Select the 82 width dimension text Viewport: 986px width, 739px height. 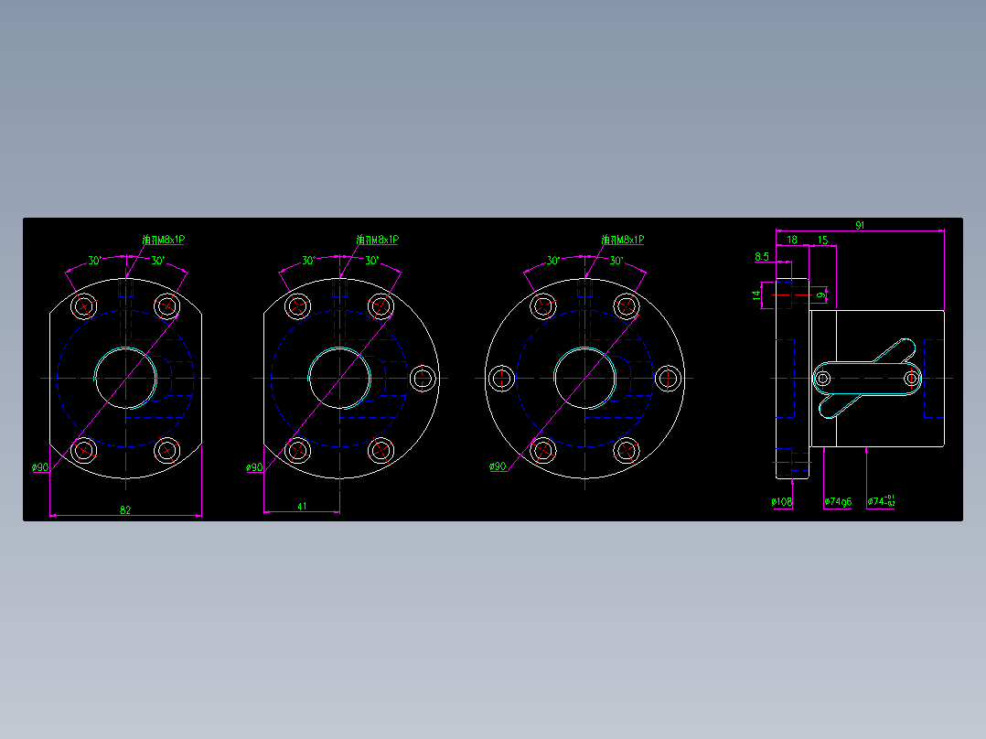125,509
